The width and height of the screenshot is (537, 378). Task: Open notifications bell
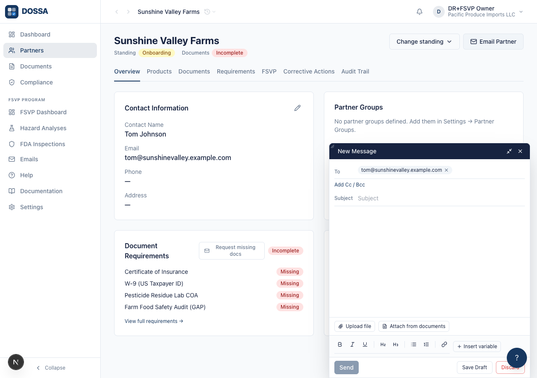click(x=420, y=12)
